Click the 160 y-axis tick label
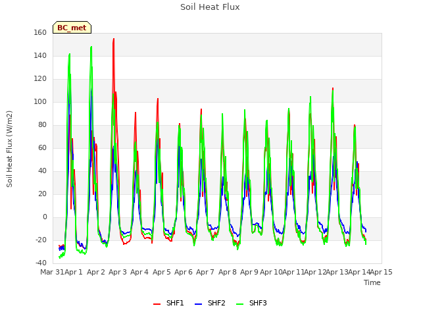Viewport: 421px width, 316px height. [x=40, y=32]
